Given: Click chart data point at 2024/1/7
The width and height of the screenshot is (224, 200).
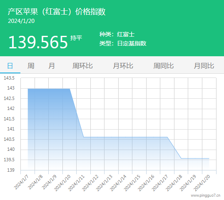Looking at the screenshot, I should [28, 89].
